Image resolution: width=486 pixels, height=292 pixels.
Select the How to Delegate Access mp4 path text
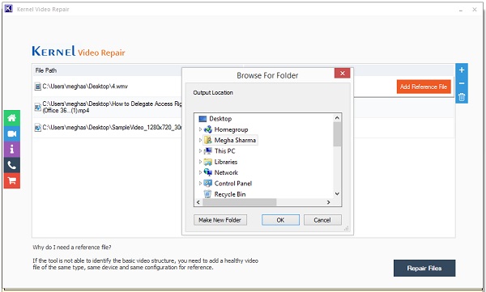pos(113,107)
